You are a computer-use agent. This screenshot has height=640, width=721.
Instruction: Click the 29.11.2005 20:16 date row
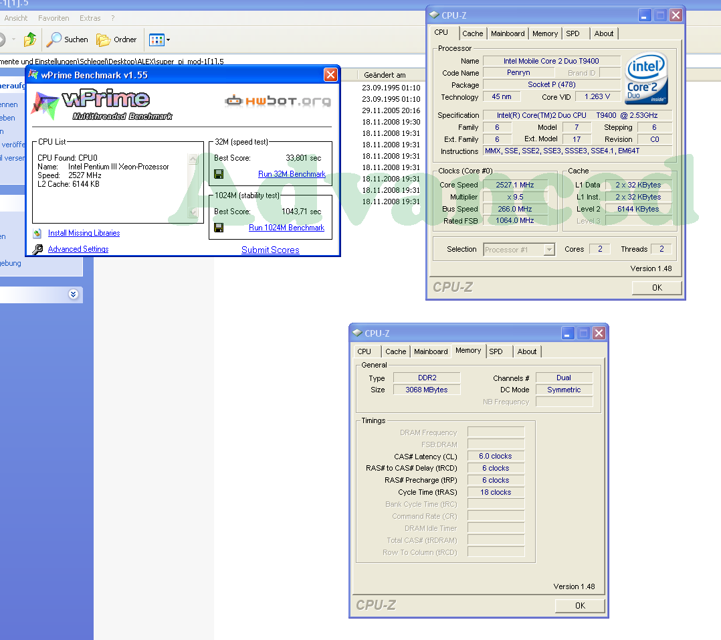point(391,110)
